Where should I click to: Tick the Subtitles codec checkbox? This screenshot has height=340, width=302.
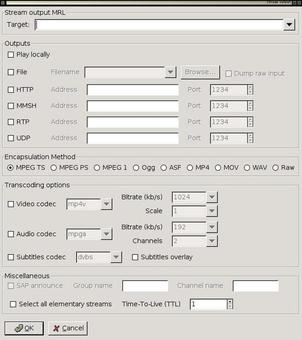pyautogui.click(x=11, y=257)
